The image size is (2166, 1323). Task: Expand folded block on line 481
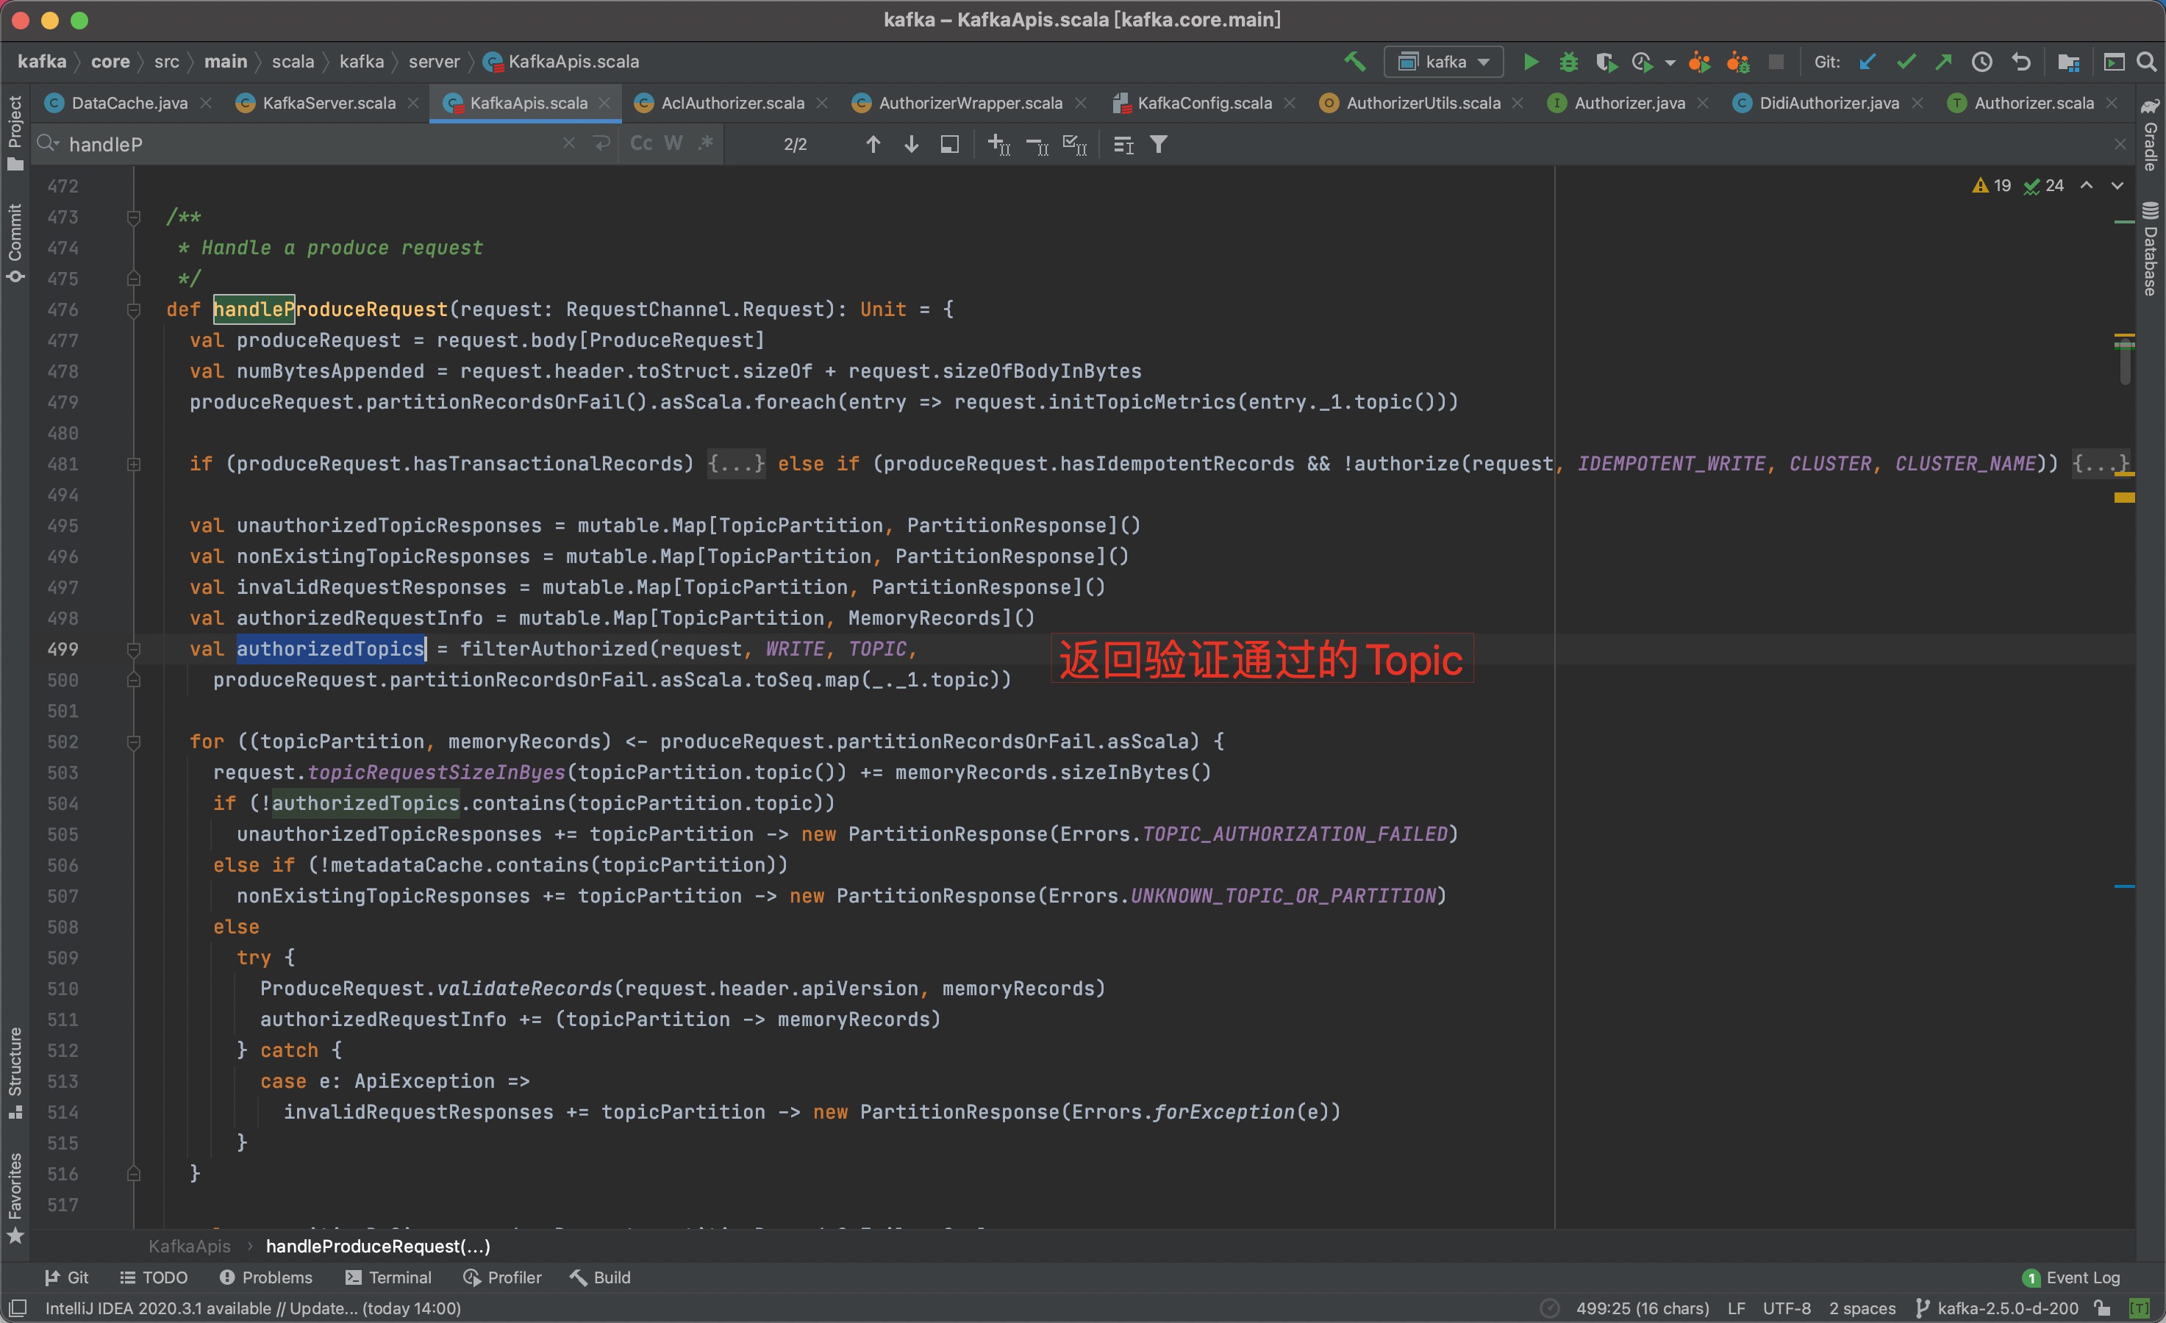[134, 464]
